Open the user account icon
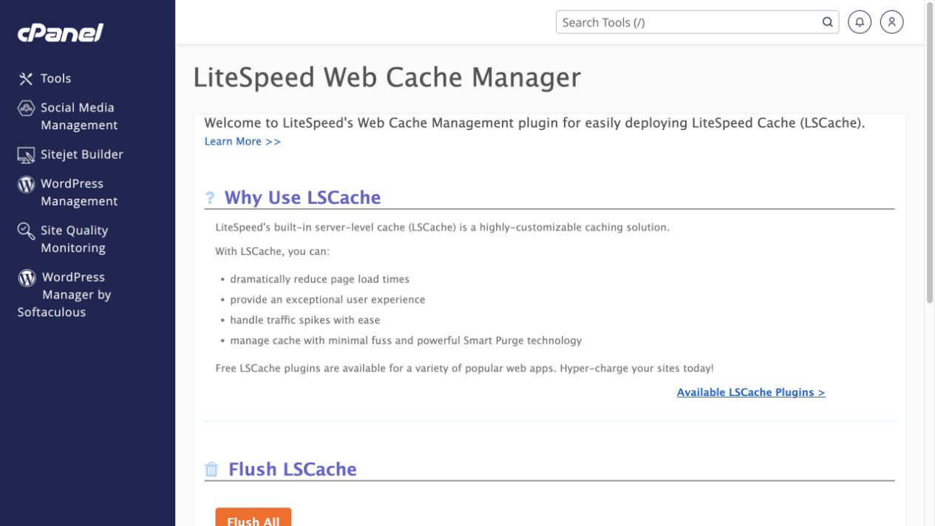The height and width of the screenshot is (526, 935). pyautogui.click(x=892, y=22)
